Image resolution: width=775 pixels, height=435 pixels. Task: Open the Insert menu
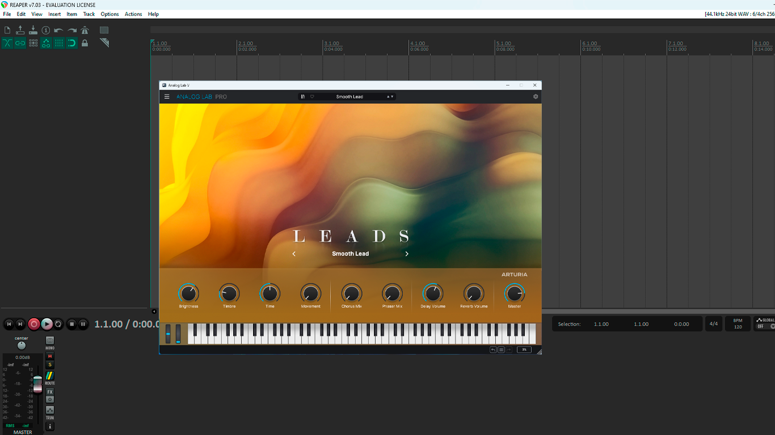(54, 14)
